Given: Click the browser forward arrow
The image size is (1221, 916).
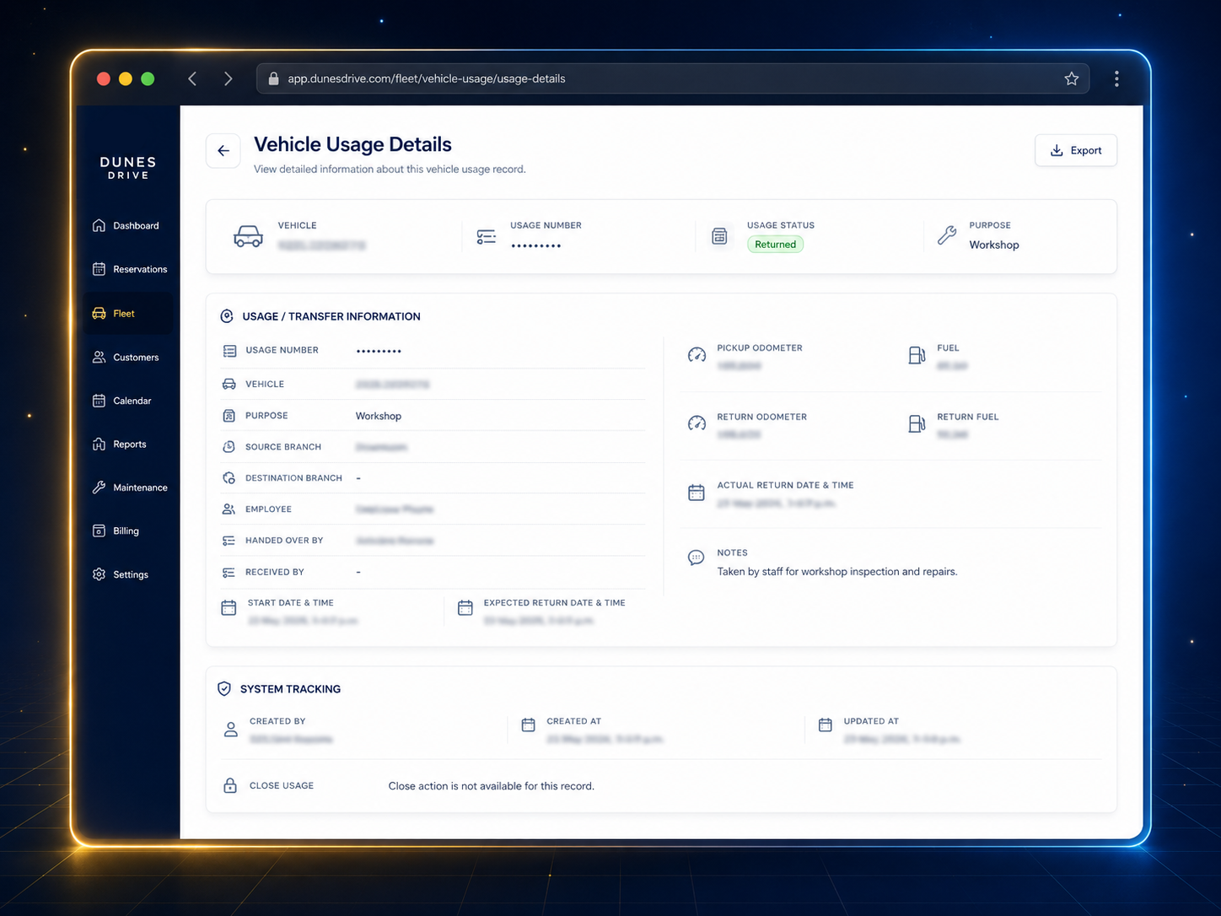Looking at the screenshot, I should [x=228, y=78].
